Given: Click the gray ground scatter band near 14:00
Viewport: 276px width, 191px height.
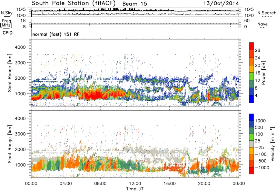Looking at the screenshot, I should (152, 151).
